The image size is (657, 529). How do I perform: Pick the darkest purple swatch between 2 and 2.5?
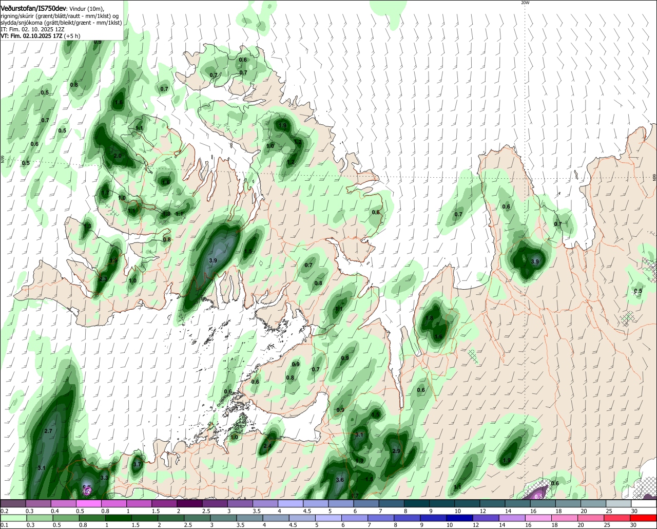[x=189, y=503]
